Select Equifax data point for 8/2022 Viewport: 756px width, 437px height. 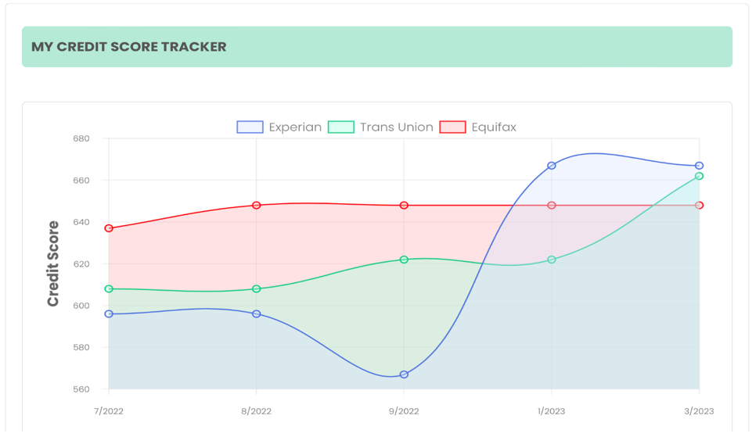tap(256, 206)
